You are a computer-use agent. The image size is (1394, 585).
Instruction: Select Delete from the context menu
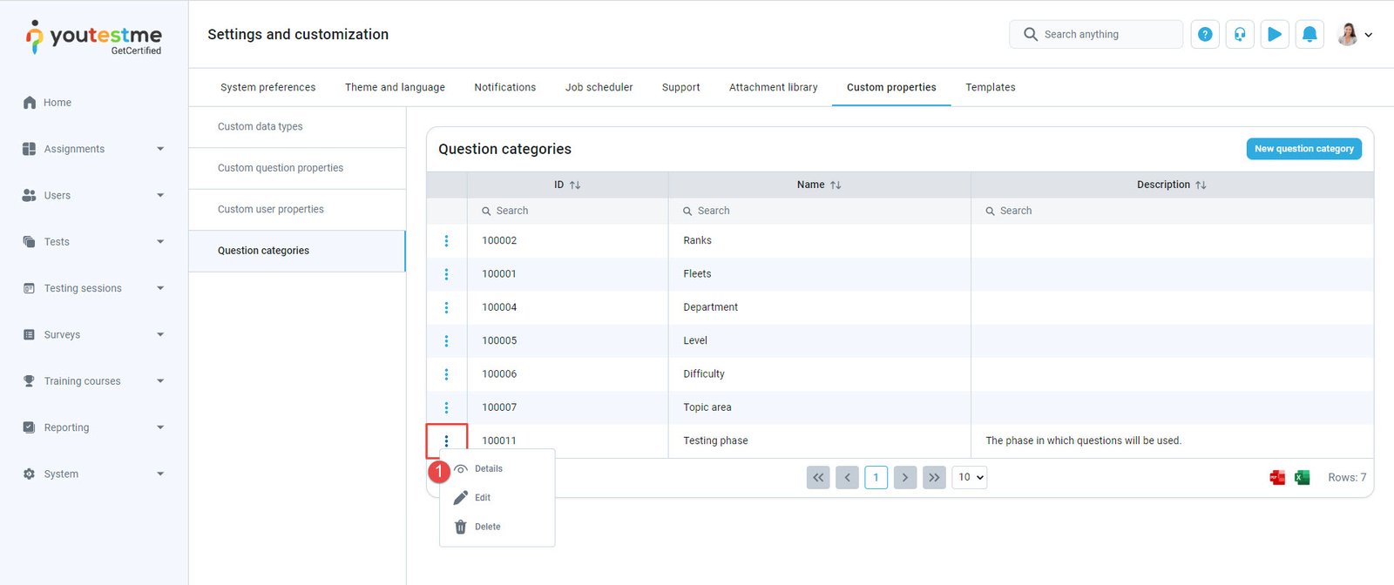coord(487,527)
